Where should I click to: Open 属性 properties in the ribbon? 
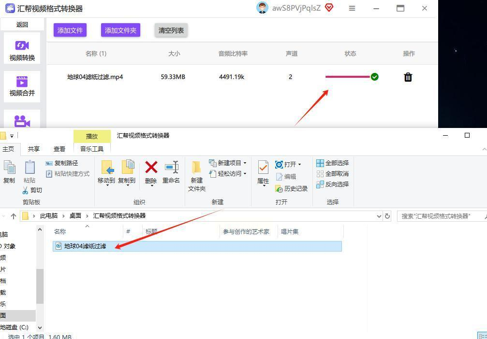pos(263,172)
